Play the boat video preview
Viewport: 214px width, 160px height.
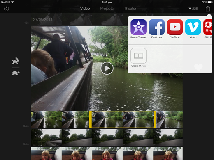point(107,68)
